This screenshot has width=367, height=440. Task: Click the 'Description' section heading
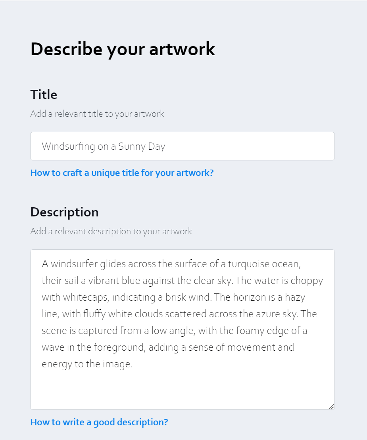[65, 212]
